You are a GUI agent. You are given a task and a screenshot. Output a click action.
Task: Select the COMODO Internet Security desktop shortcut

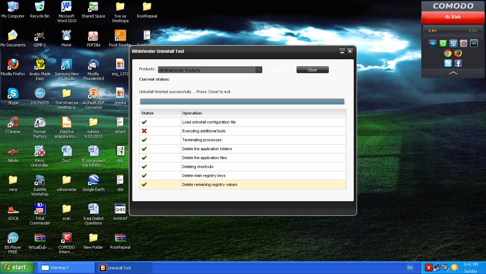click(x=66, y=243)
